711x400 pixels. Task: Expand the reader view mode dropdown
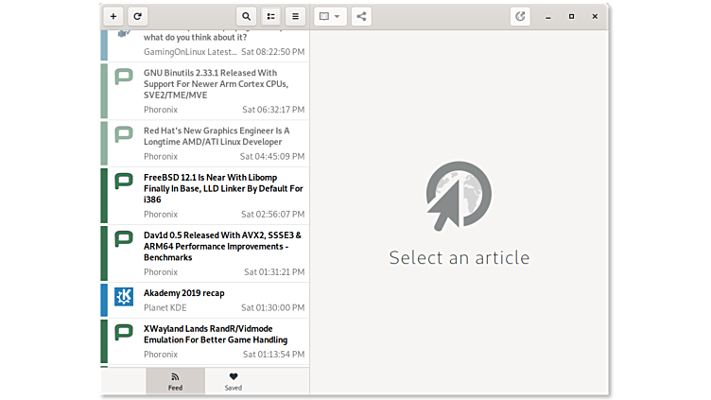(x=330, y=16)
